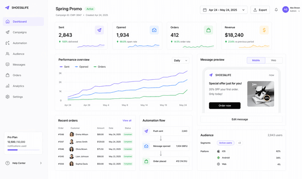Screen dimensions: 302x179
Task: Open Settings gear icon in sidebar
Action: click(x=8, y=97)
